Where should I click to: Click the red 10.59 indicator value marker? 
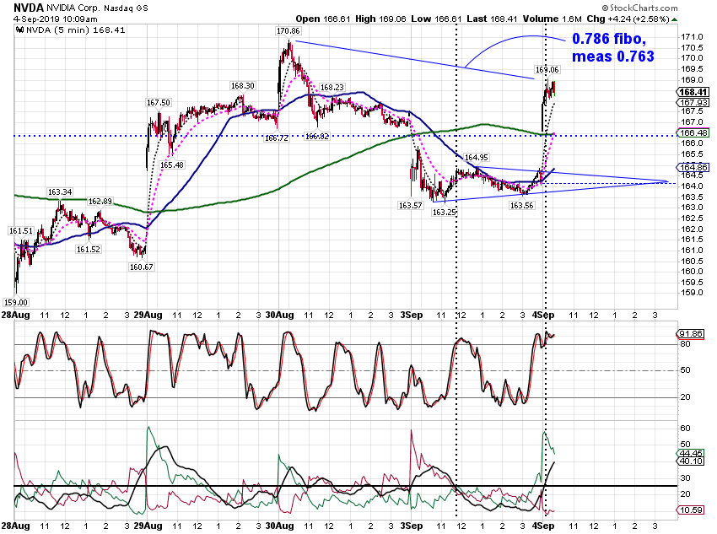pyautogui.click(x=690, y=510)
